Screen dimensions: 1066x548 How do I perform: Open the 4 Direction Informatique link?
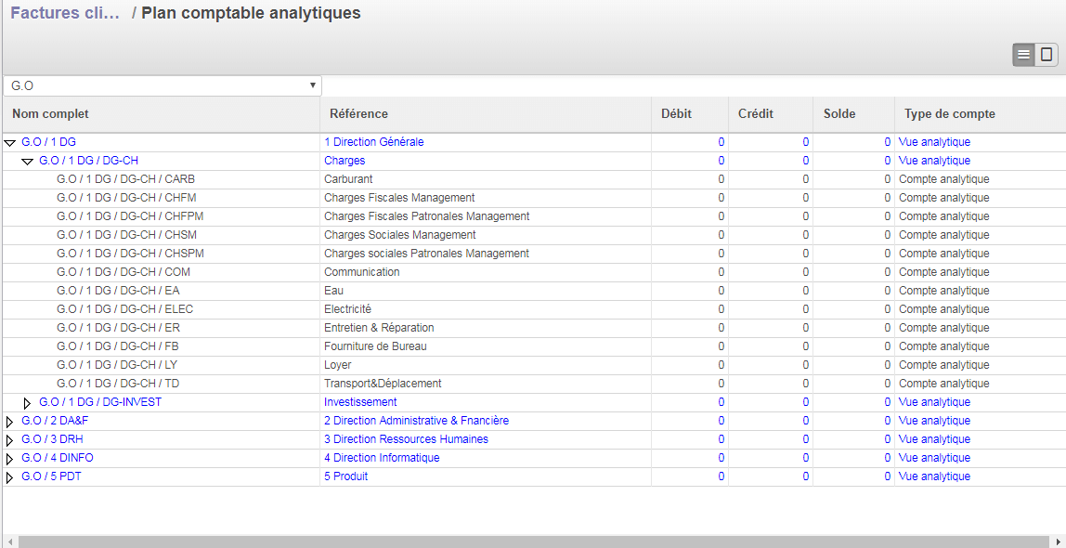tap(382, 458)
